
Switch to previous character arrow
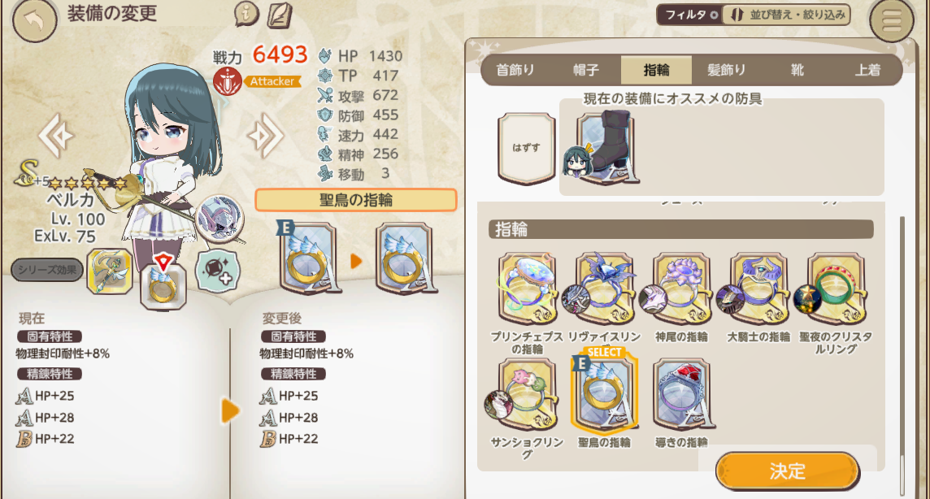56,137
